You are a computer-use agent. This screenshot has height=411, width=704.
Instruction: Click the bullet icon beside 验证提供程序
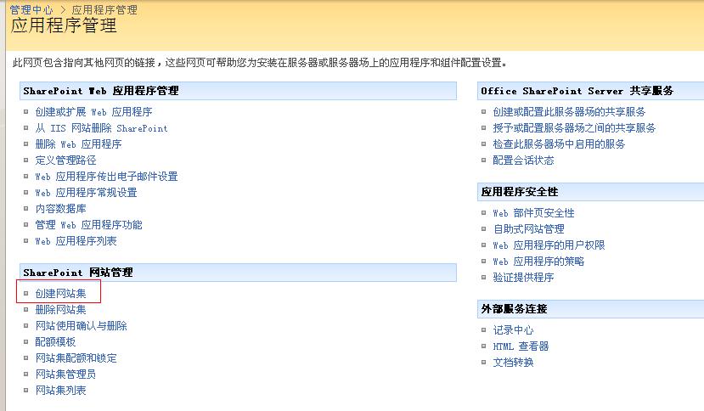(483, 278)
